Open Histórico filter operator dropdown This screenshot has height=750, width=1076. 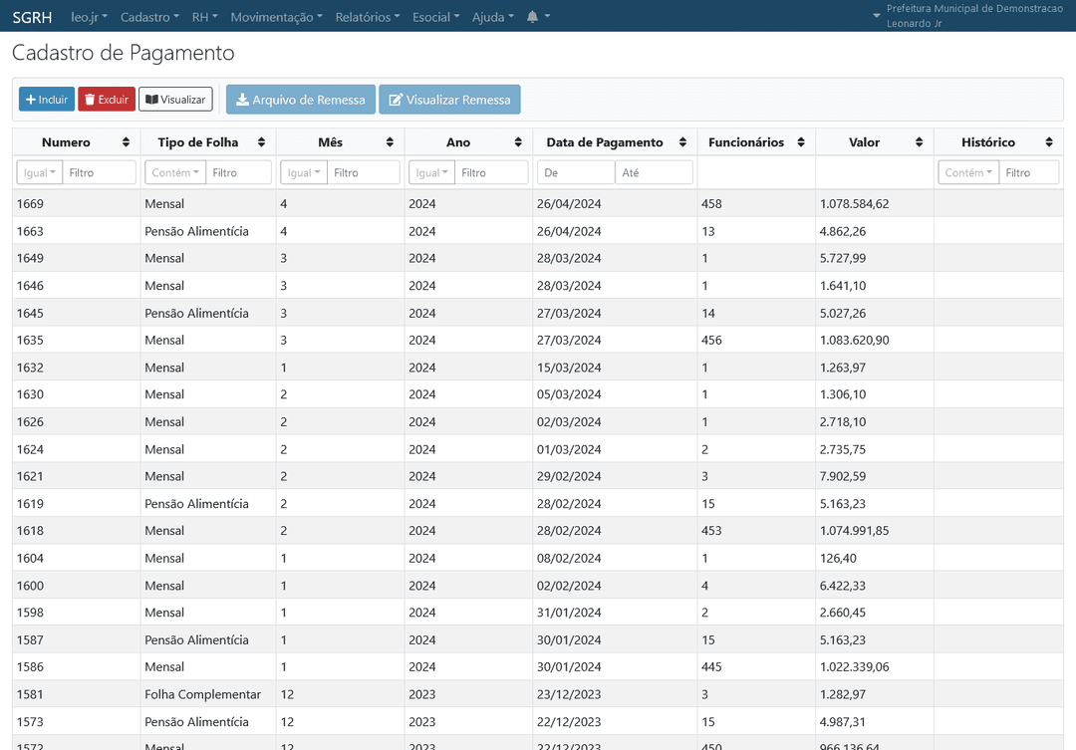pos(968,172)
